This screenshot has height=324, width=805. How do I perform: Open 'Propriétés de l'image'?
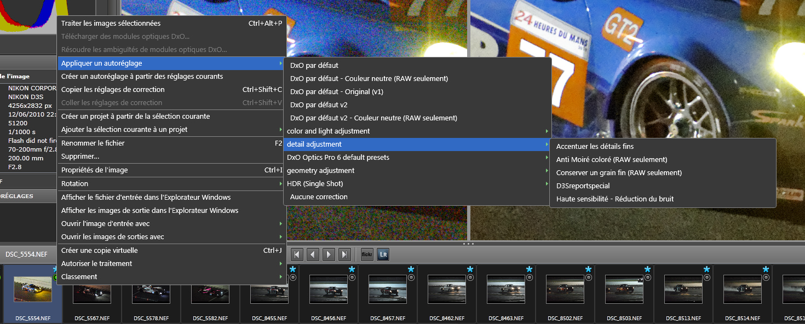pos(172,170)
